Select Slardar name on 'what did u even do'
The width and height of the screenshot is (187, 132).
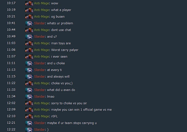tap(39, 90)
